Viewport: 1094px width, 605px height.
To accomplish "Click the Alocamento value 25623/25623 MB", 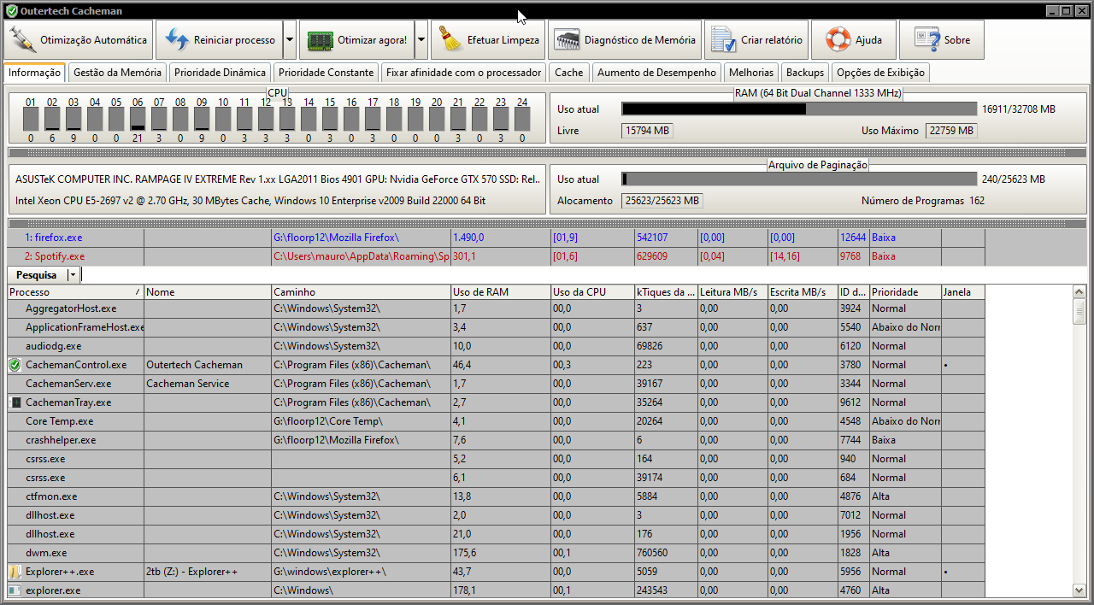I will 662,201.
